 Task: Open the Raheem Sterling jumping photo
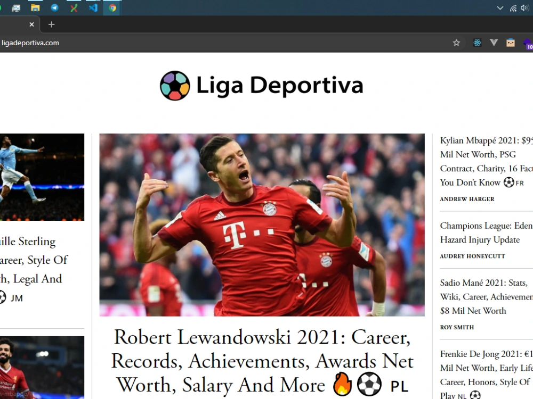(42, 177)
